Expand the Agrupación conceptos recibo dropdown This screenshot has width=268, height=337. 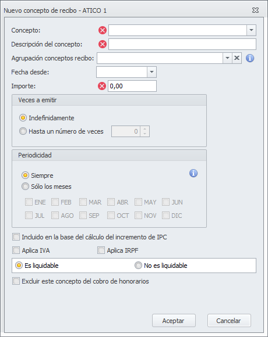[227, 58]
